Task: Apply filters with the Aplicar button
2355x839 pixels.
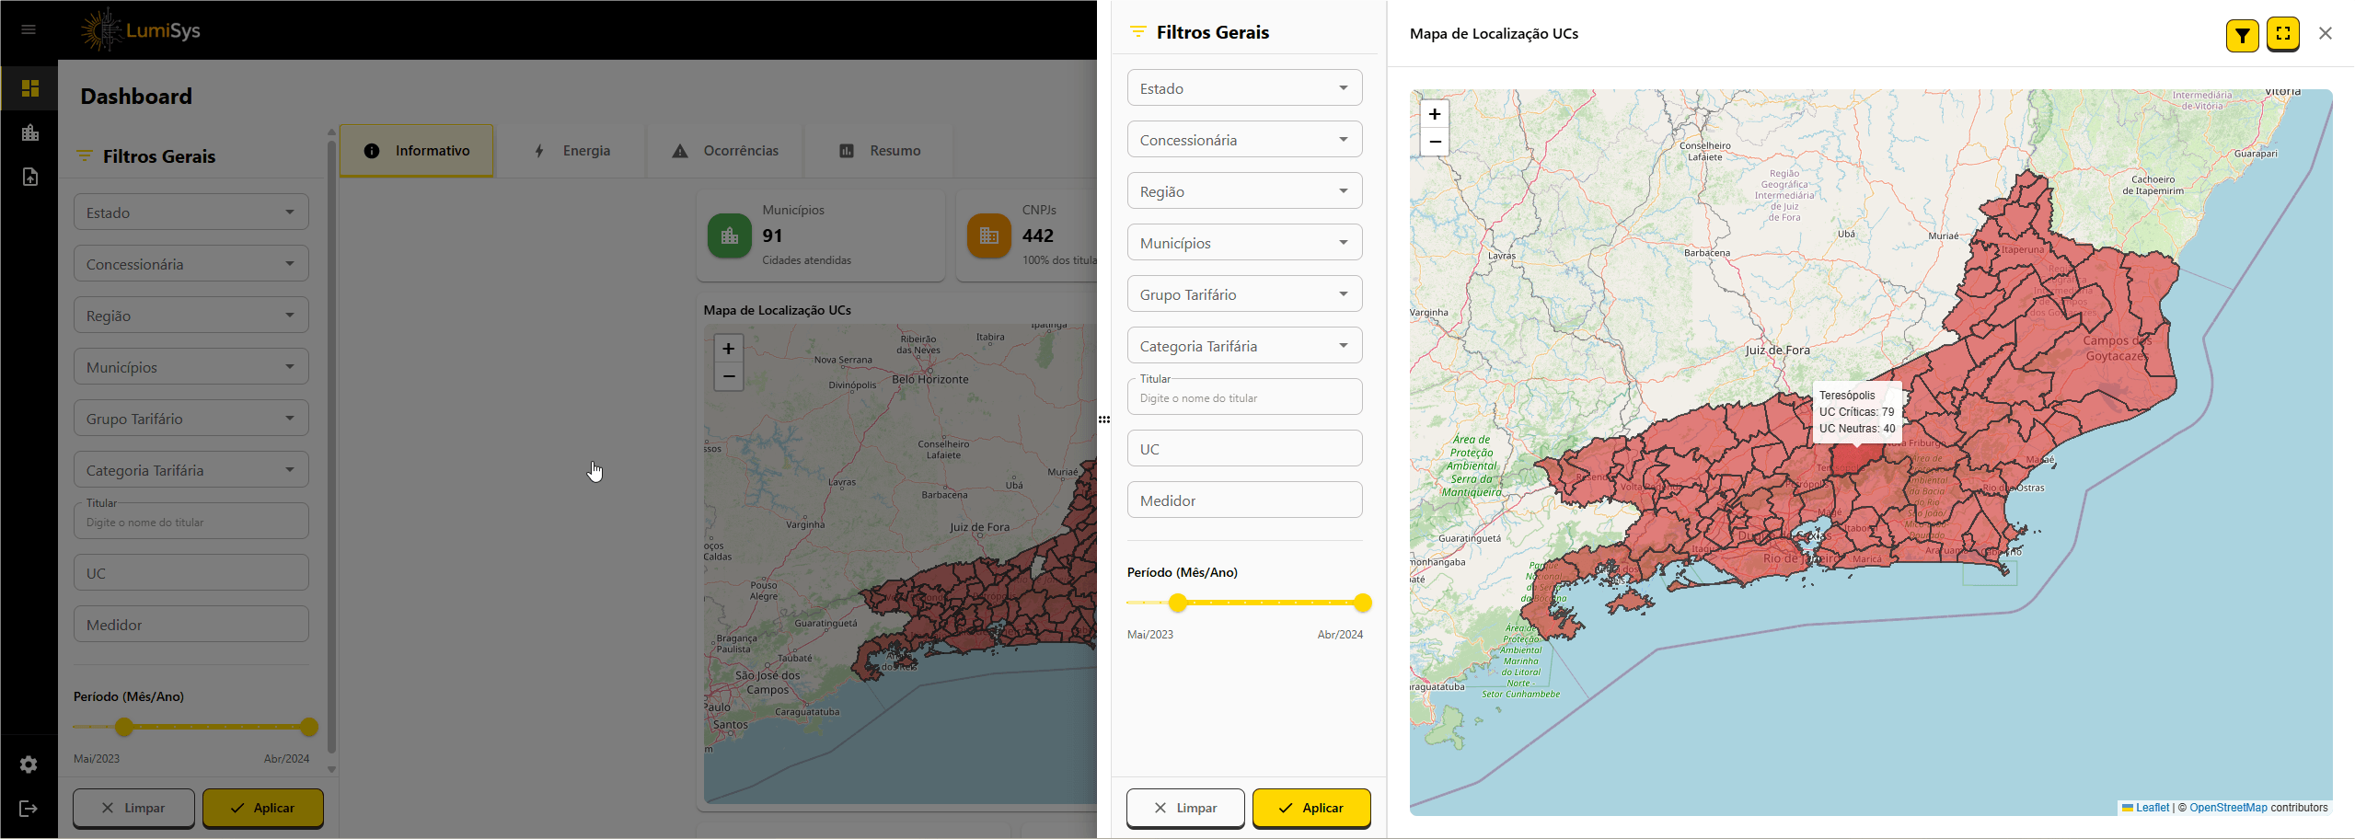Action: tap(1311, 808)
